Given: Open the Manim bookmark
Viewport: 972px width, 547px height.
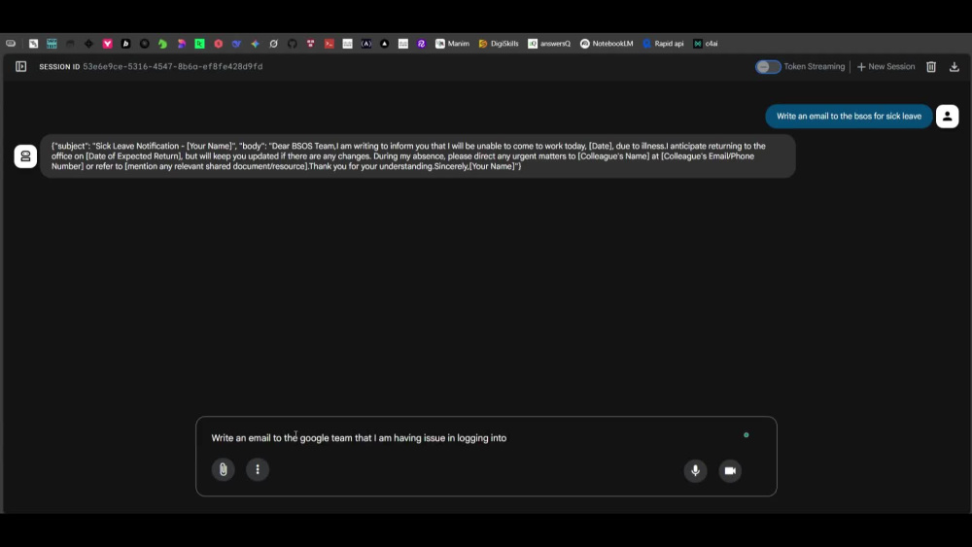Looking at the screenshot, I should [x=452, y=44].
